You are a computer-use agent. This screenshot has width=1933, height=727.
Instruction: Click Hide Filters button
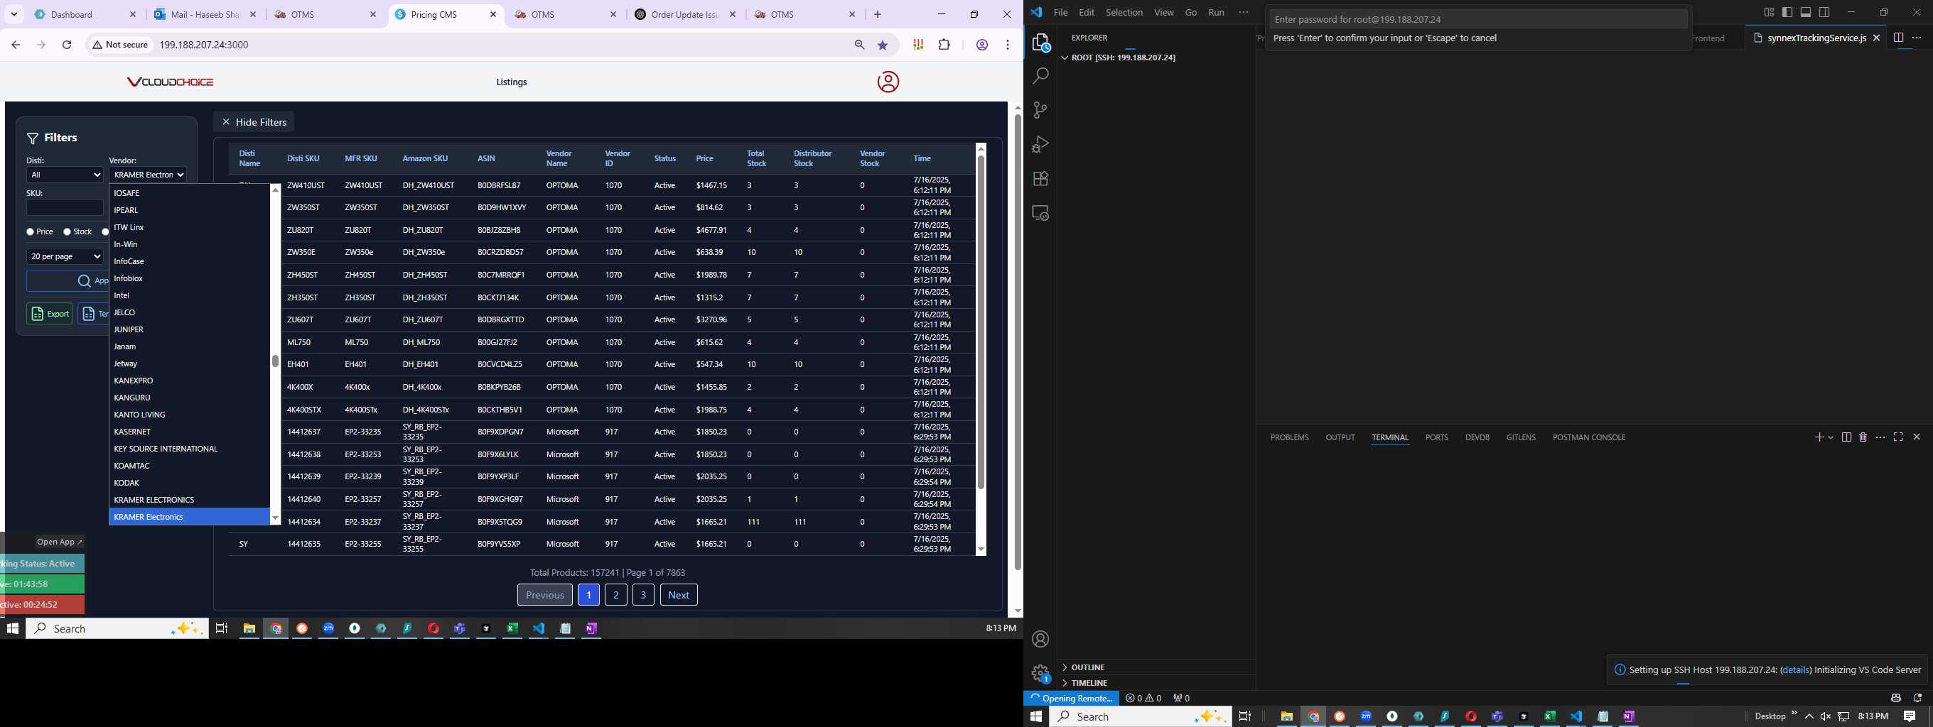(x=254, y=121)
